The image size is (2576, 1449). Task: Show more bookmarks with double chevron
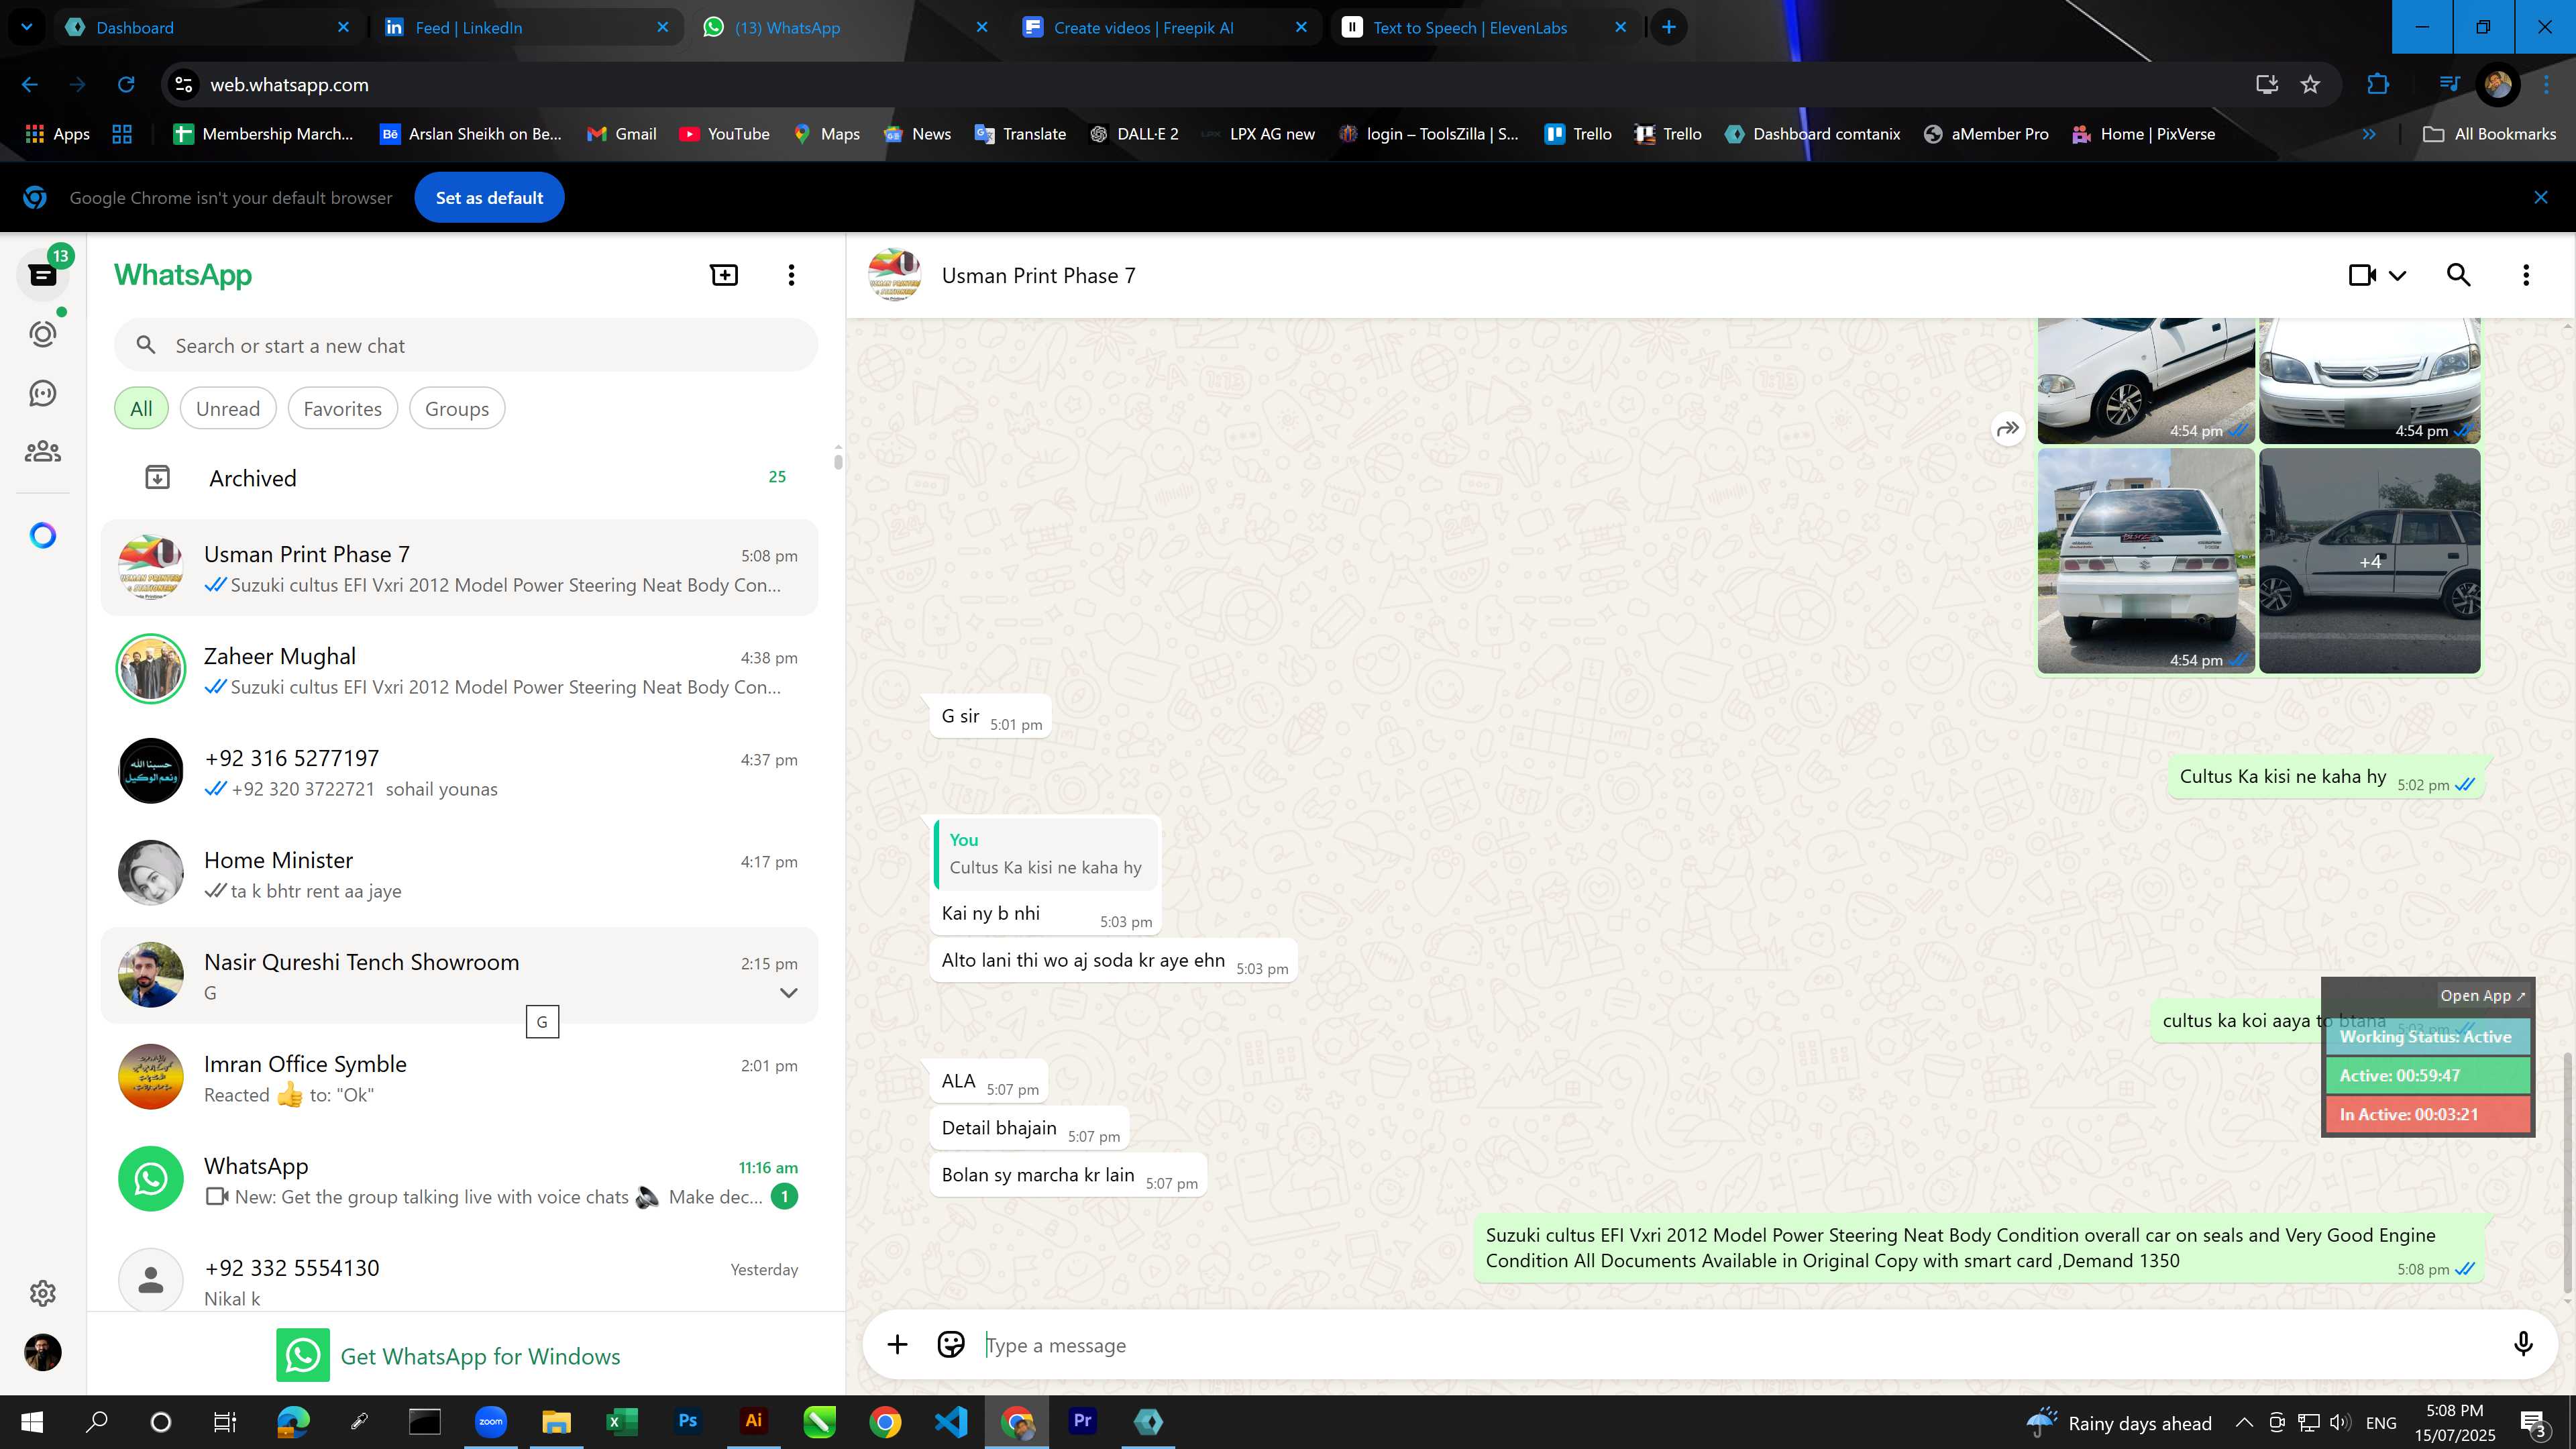[2369, 134]
